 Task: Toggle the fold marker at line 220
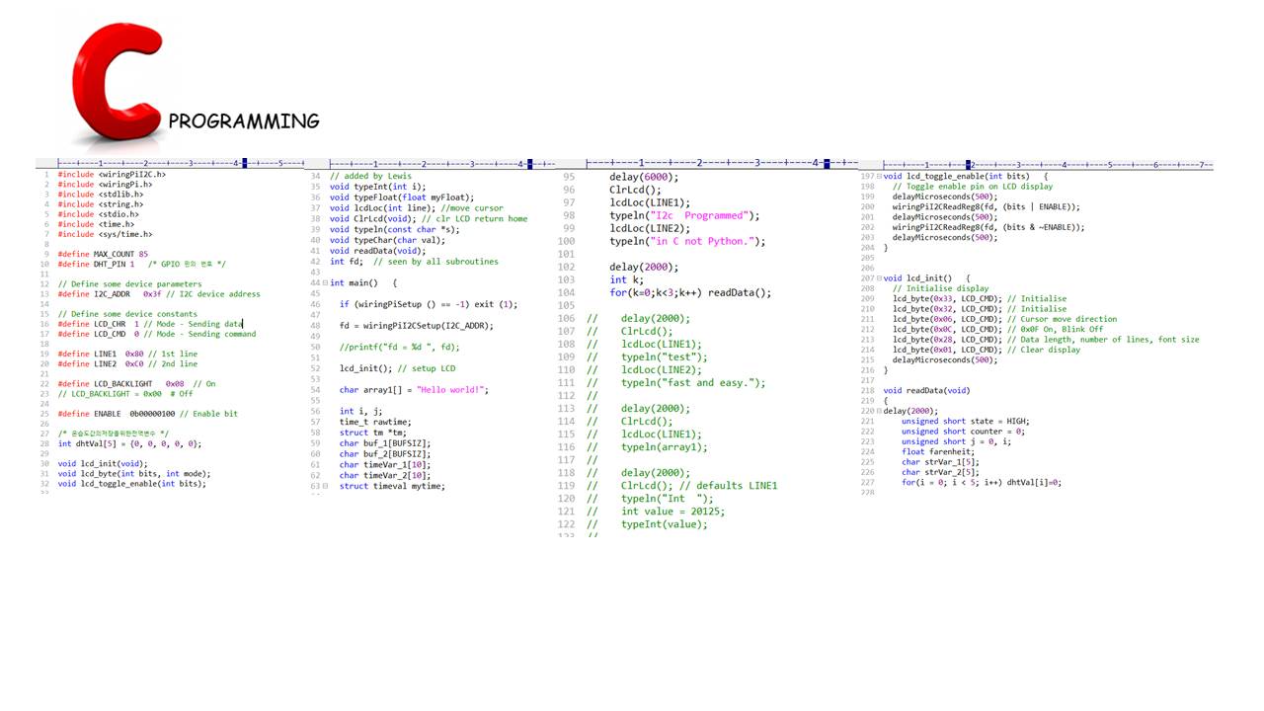coord(879,411)
